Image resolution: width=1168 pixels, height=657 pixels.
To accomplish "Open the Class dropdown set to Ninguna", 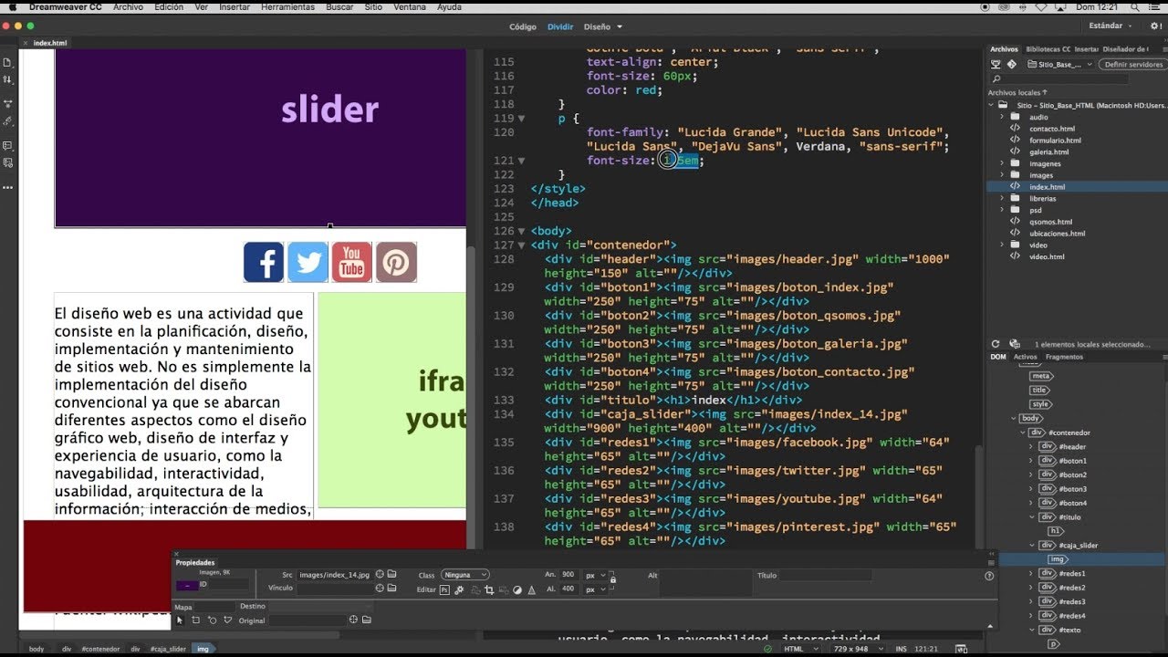I will (x=465, y=575).
